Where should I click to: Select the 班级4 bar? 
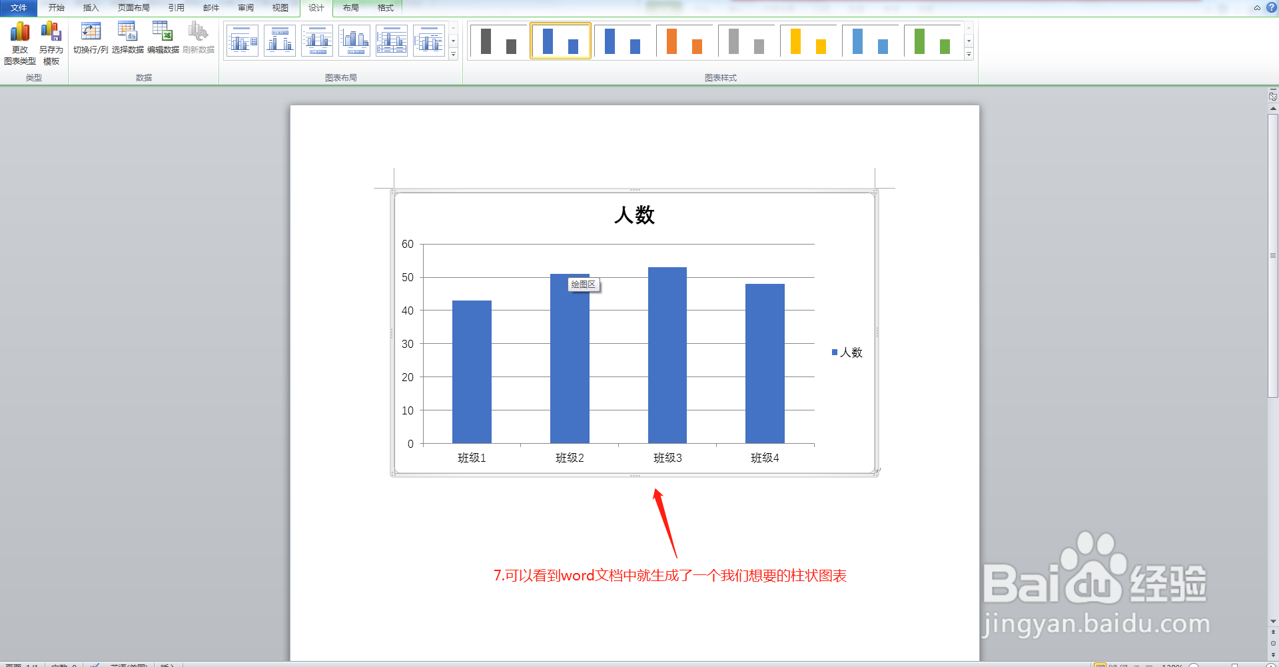click(765, 364)
